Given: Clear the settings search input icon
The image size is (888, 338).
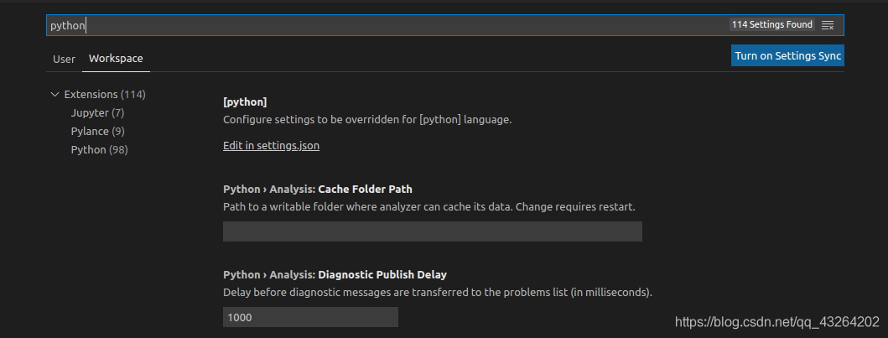Looking at the screenshot, I should click(828, 25).
